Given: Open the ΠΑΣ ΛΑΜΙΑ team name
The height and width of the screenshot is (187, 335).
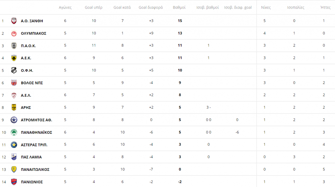Looking at the screenshot, I should 31,157.
